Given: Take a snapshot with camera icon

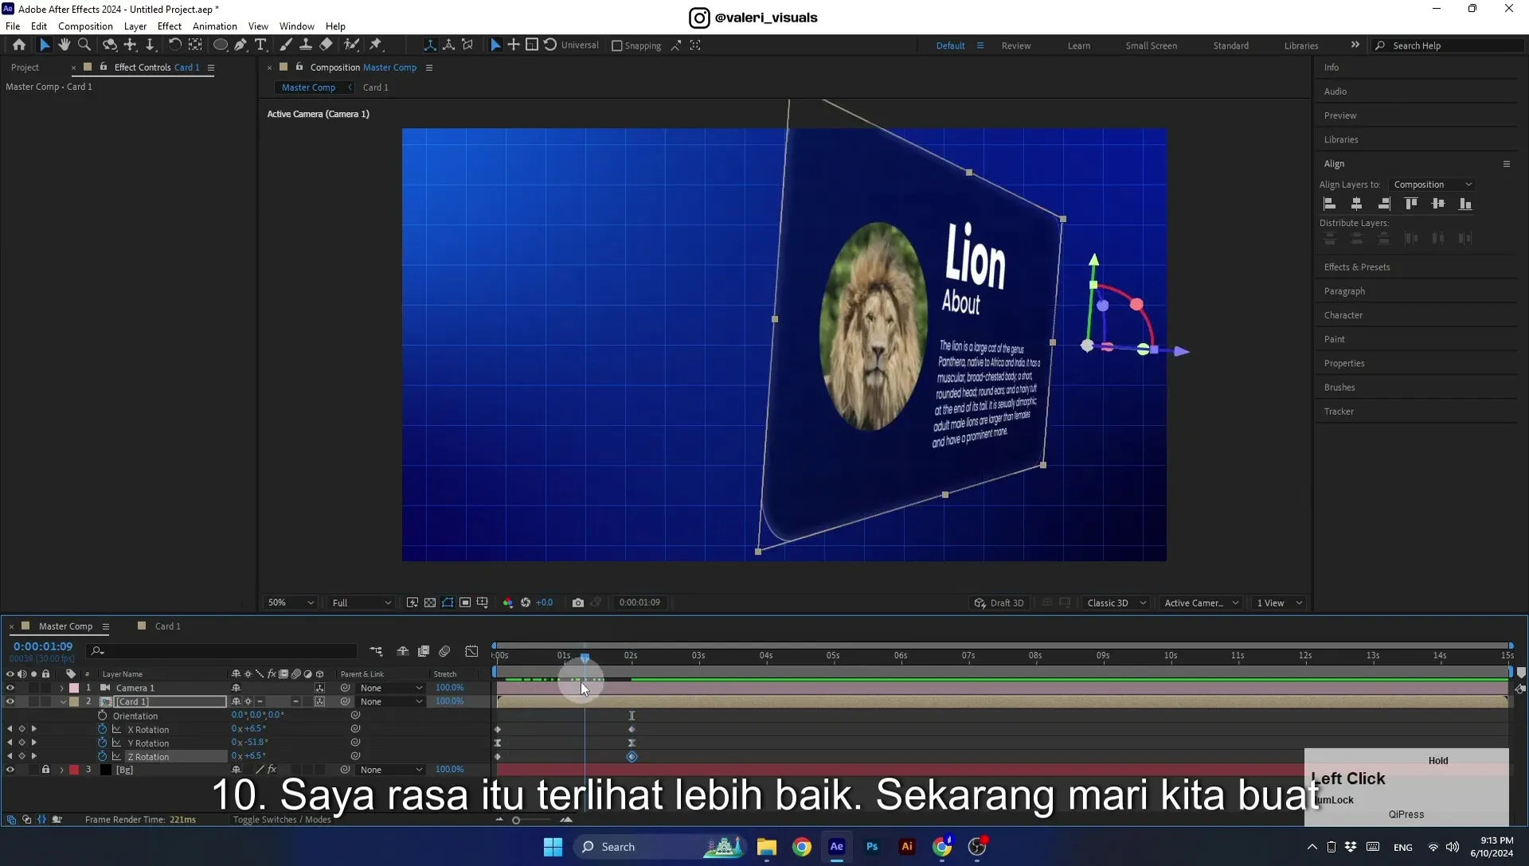Looking at the screenshot, I should point(578,603).
